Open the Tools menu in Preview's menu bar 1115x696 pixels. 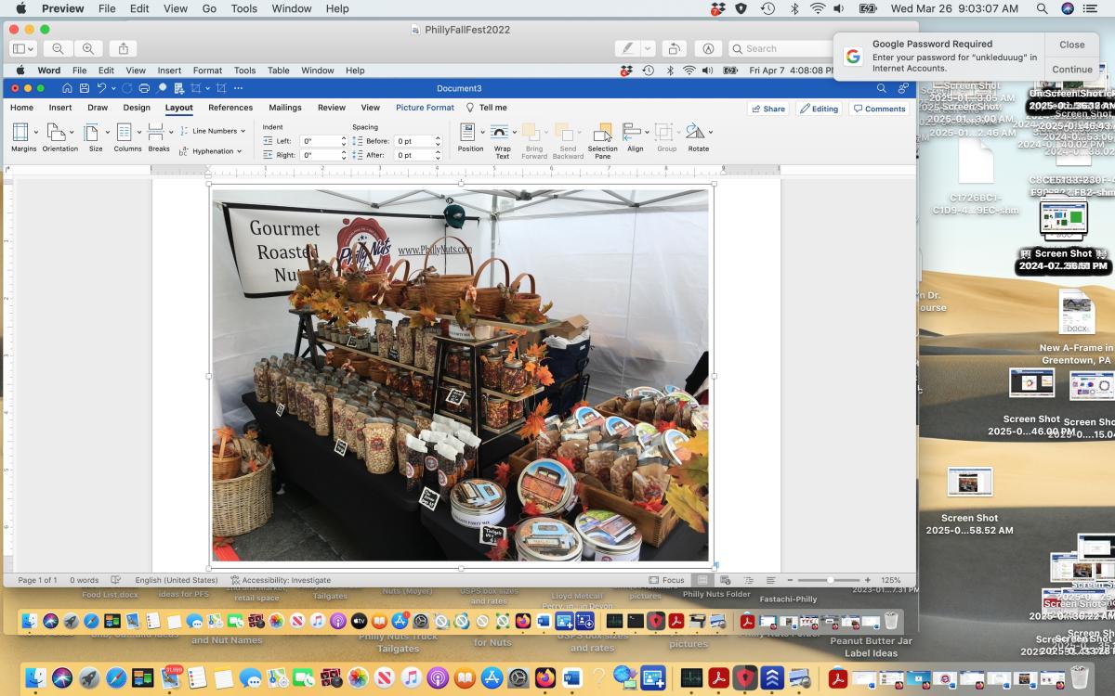(x=244, y=8)
